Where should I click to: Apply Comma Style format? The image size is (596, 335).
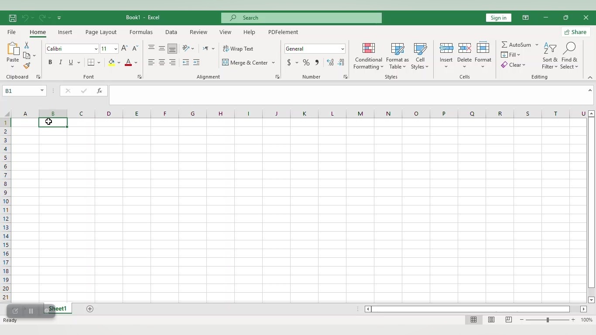[317, 62]
